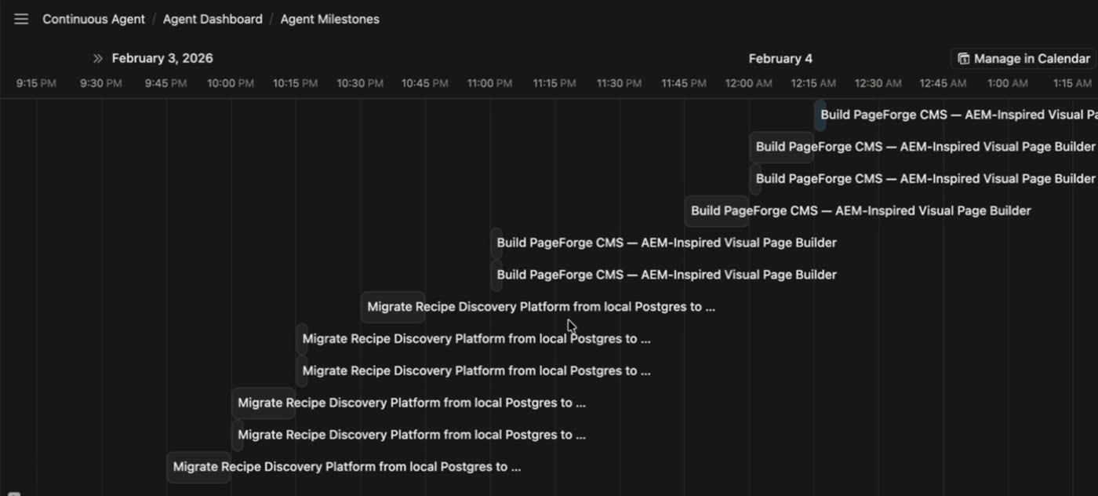Click the 11:15 PM time label

[554, 83]
